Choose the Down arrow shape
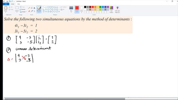The width and height of the screenshot is (178, 100). [44, 12]
